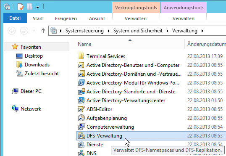Select the Dienste entry
Viewport: 226px width, 156px height.
pos(95,145)
